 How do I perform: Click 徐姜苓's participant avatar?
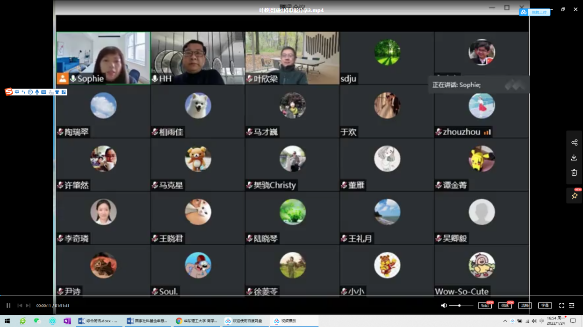[x=293, y=265]
